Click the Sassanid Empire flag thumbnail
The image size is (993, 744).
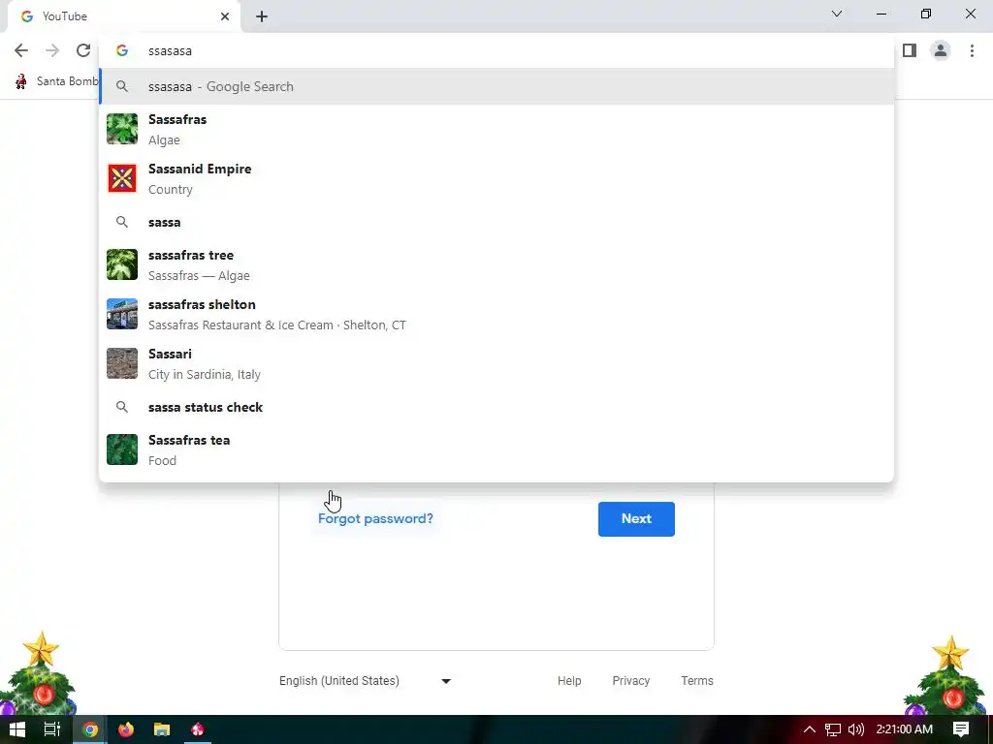coord(122,178)
